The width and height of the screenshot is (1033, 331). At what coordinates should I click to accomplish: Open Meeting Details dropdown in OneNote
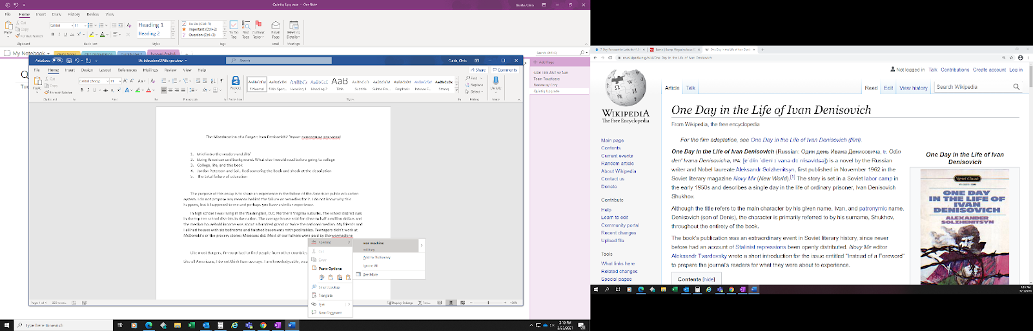(293, 29)
